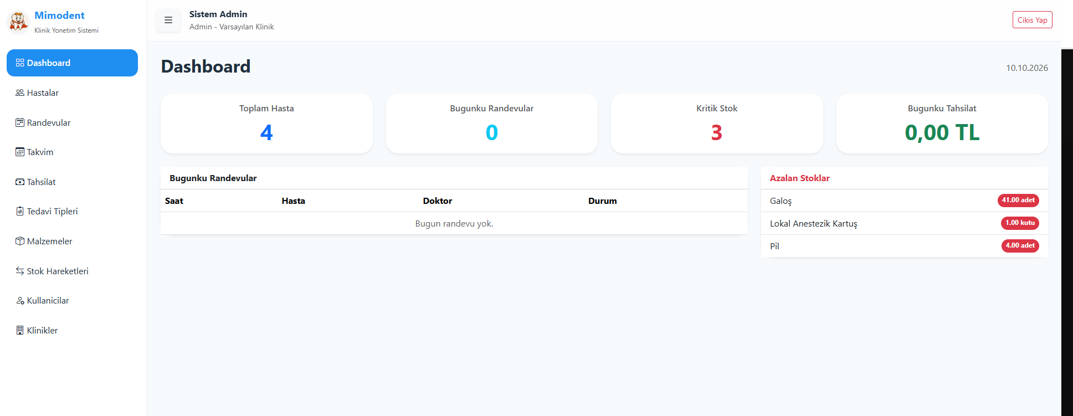Click the Toplam Hasta card value 4

(266, 132)
